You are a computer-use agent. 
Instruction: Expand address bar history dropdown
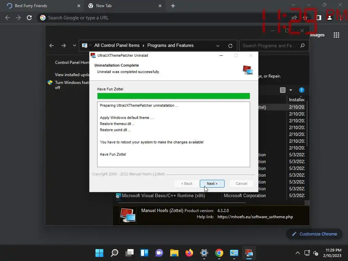(x=218, y=46)
